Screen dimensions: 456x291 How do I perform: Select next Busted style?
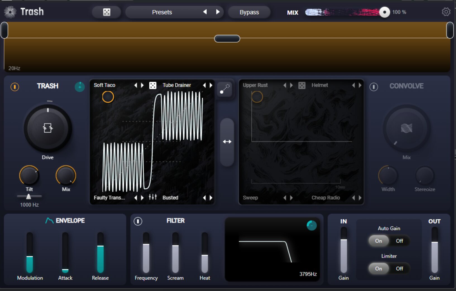[211, 198]
